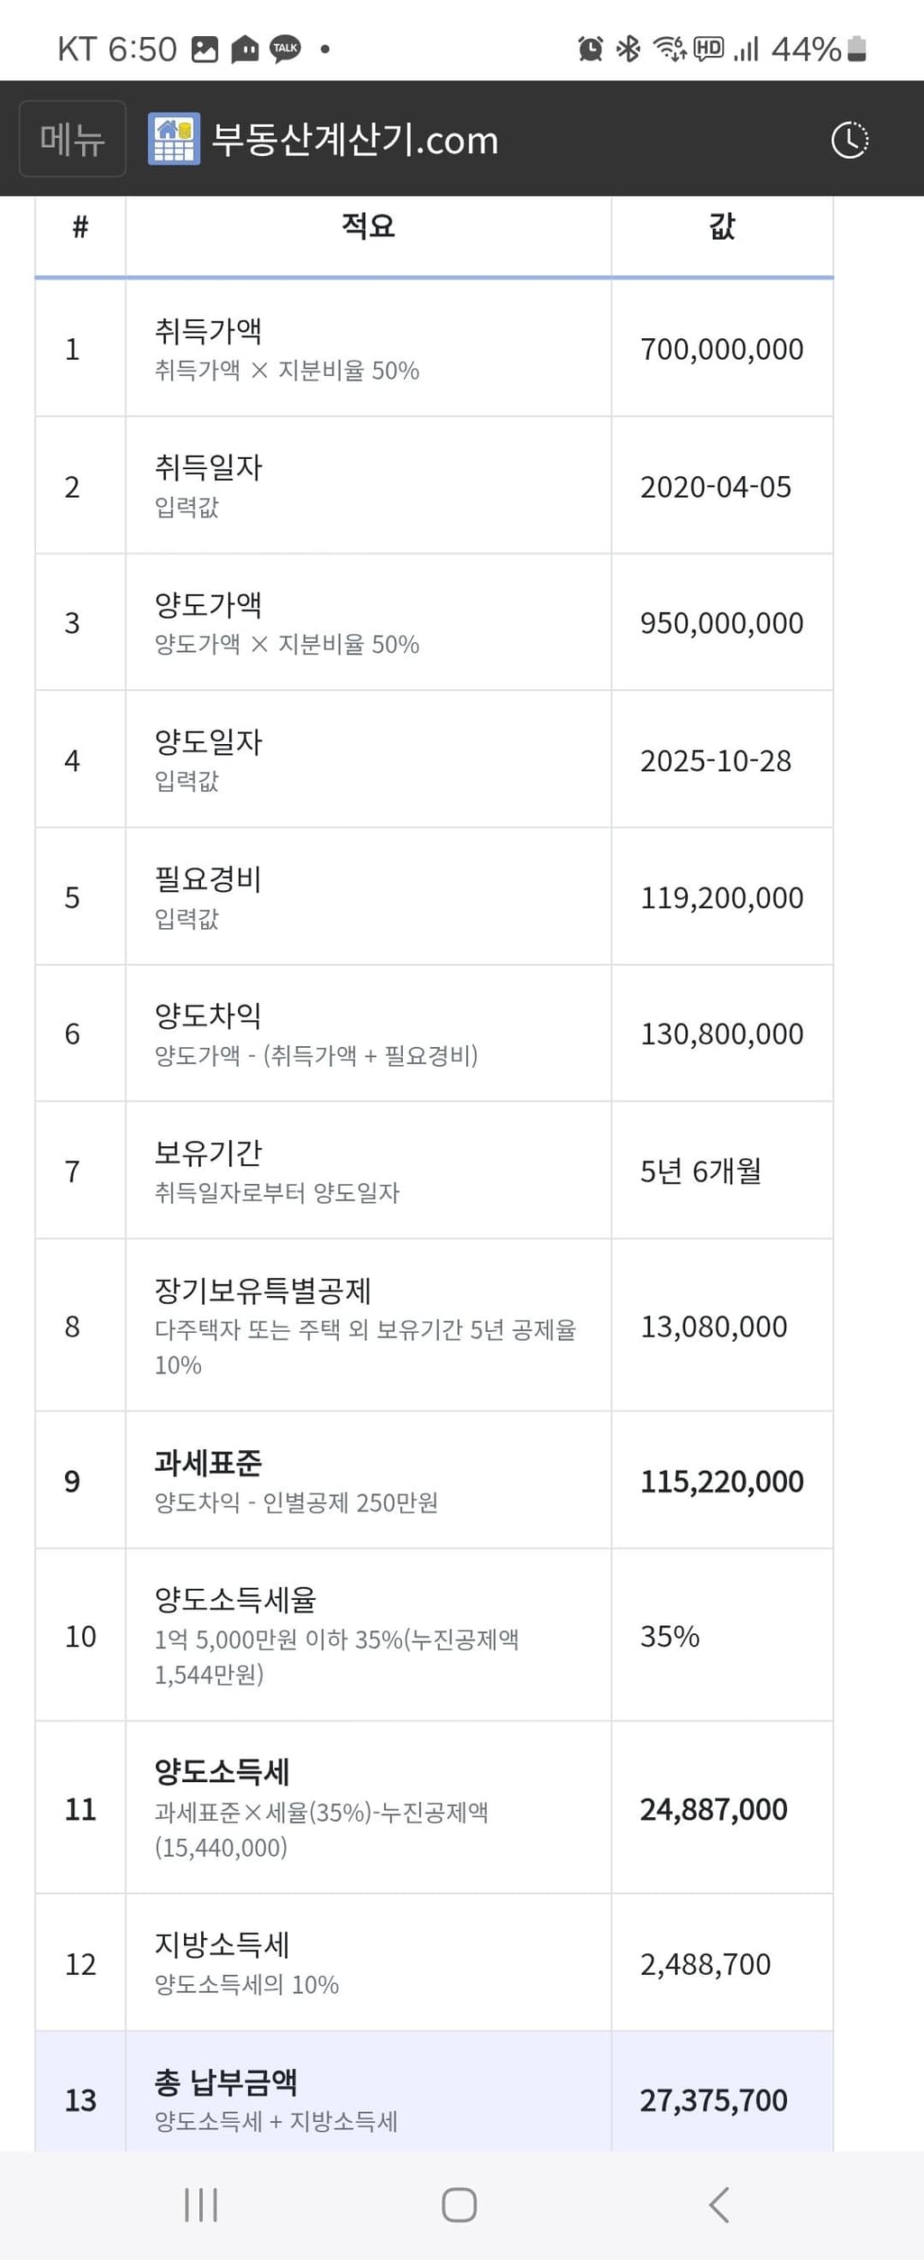The image size is (924, 2260).
Task: Tap the 지방소득세 value 2,488,700
Action: click(705, 1964)
